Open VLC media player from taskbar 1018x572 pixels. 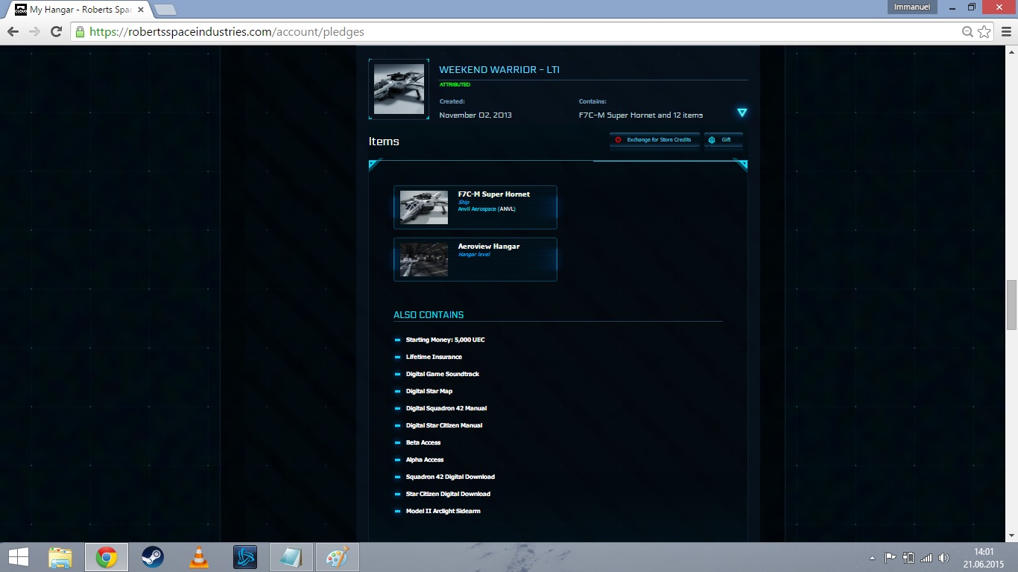(199, 557)
